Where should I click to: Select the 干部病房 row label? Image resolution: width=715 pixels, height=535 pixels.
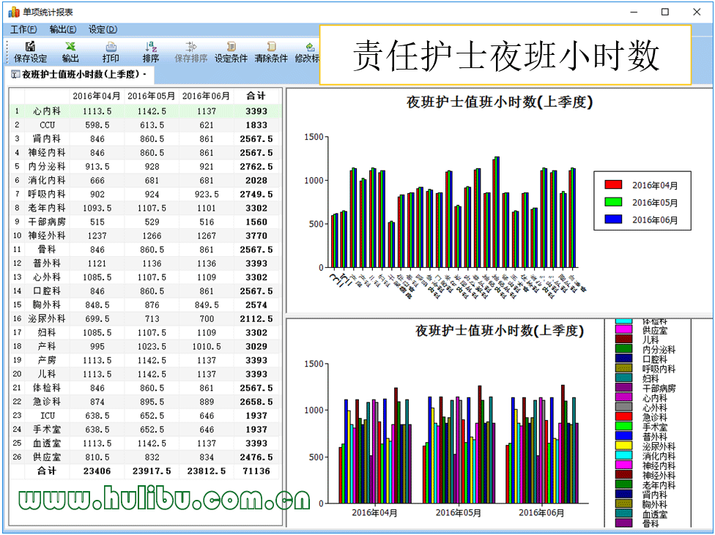tap(46, 222)
